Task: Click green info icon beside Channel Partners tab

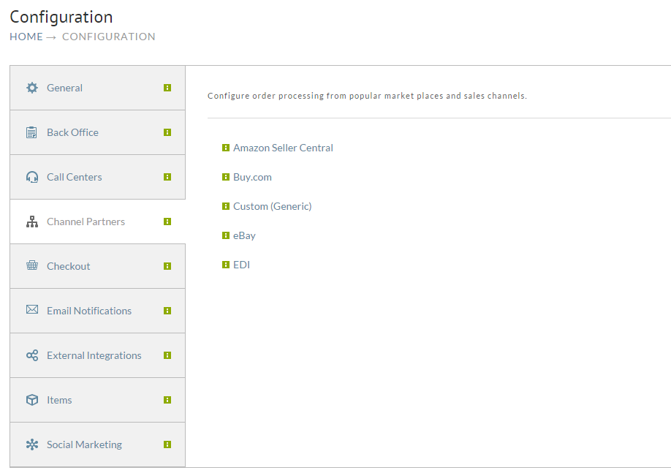Action: (167, 222)
